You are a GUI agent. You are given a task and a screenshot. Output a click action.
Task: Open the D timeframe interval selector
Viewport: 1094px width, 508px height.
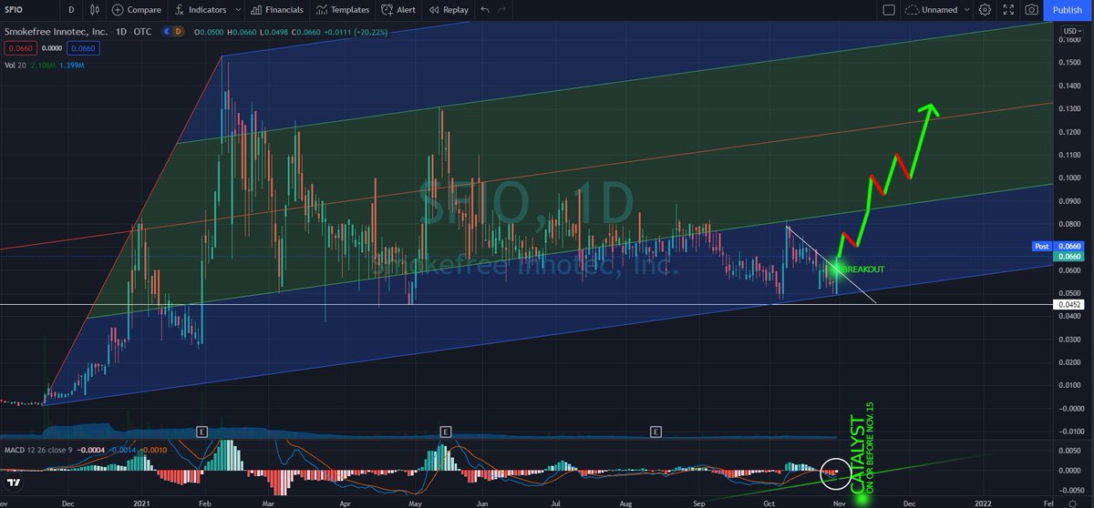pos(71,10)
